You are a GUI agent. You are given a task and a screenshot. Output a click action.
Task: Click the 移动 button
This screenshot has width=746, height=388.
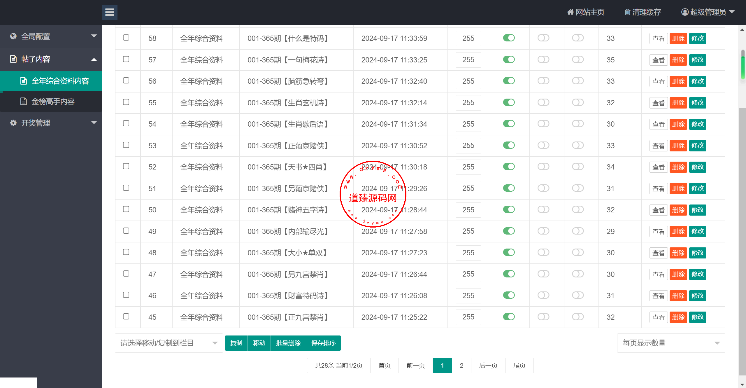coord(259,343)
